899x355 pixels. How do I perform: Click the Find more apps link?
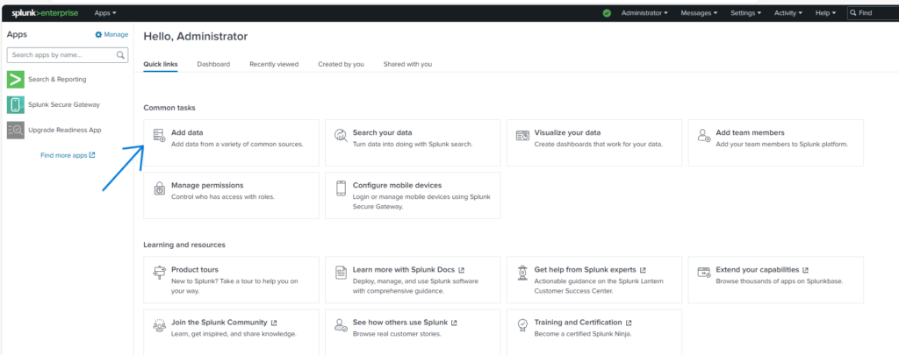(x=68, y=155)
